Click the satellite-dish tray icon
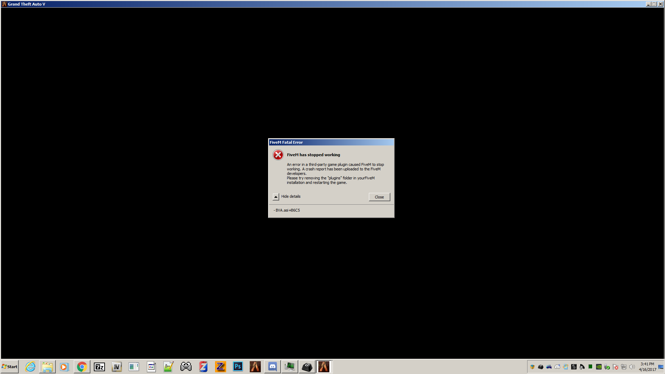The width and height of the screenshot is (665, 374). (x=582, y=367)
